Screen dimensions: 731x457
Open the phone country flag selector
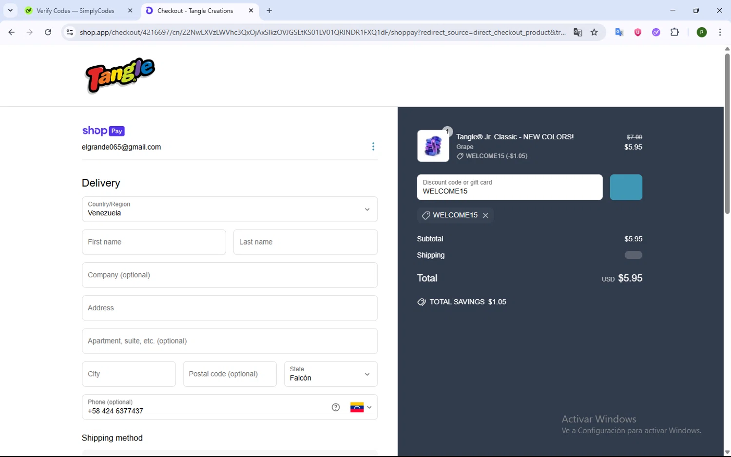click(x=361, y=407)
